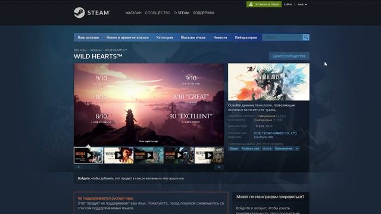Click the main trailer video area
The height and width of the screenshot is (214, 381).
(149, 105)
